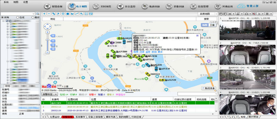Click the up-arrow icon in video toolbar
Viewport: 277px width, 119px height.
[221, 14]
